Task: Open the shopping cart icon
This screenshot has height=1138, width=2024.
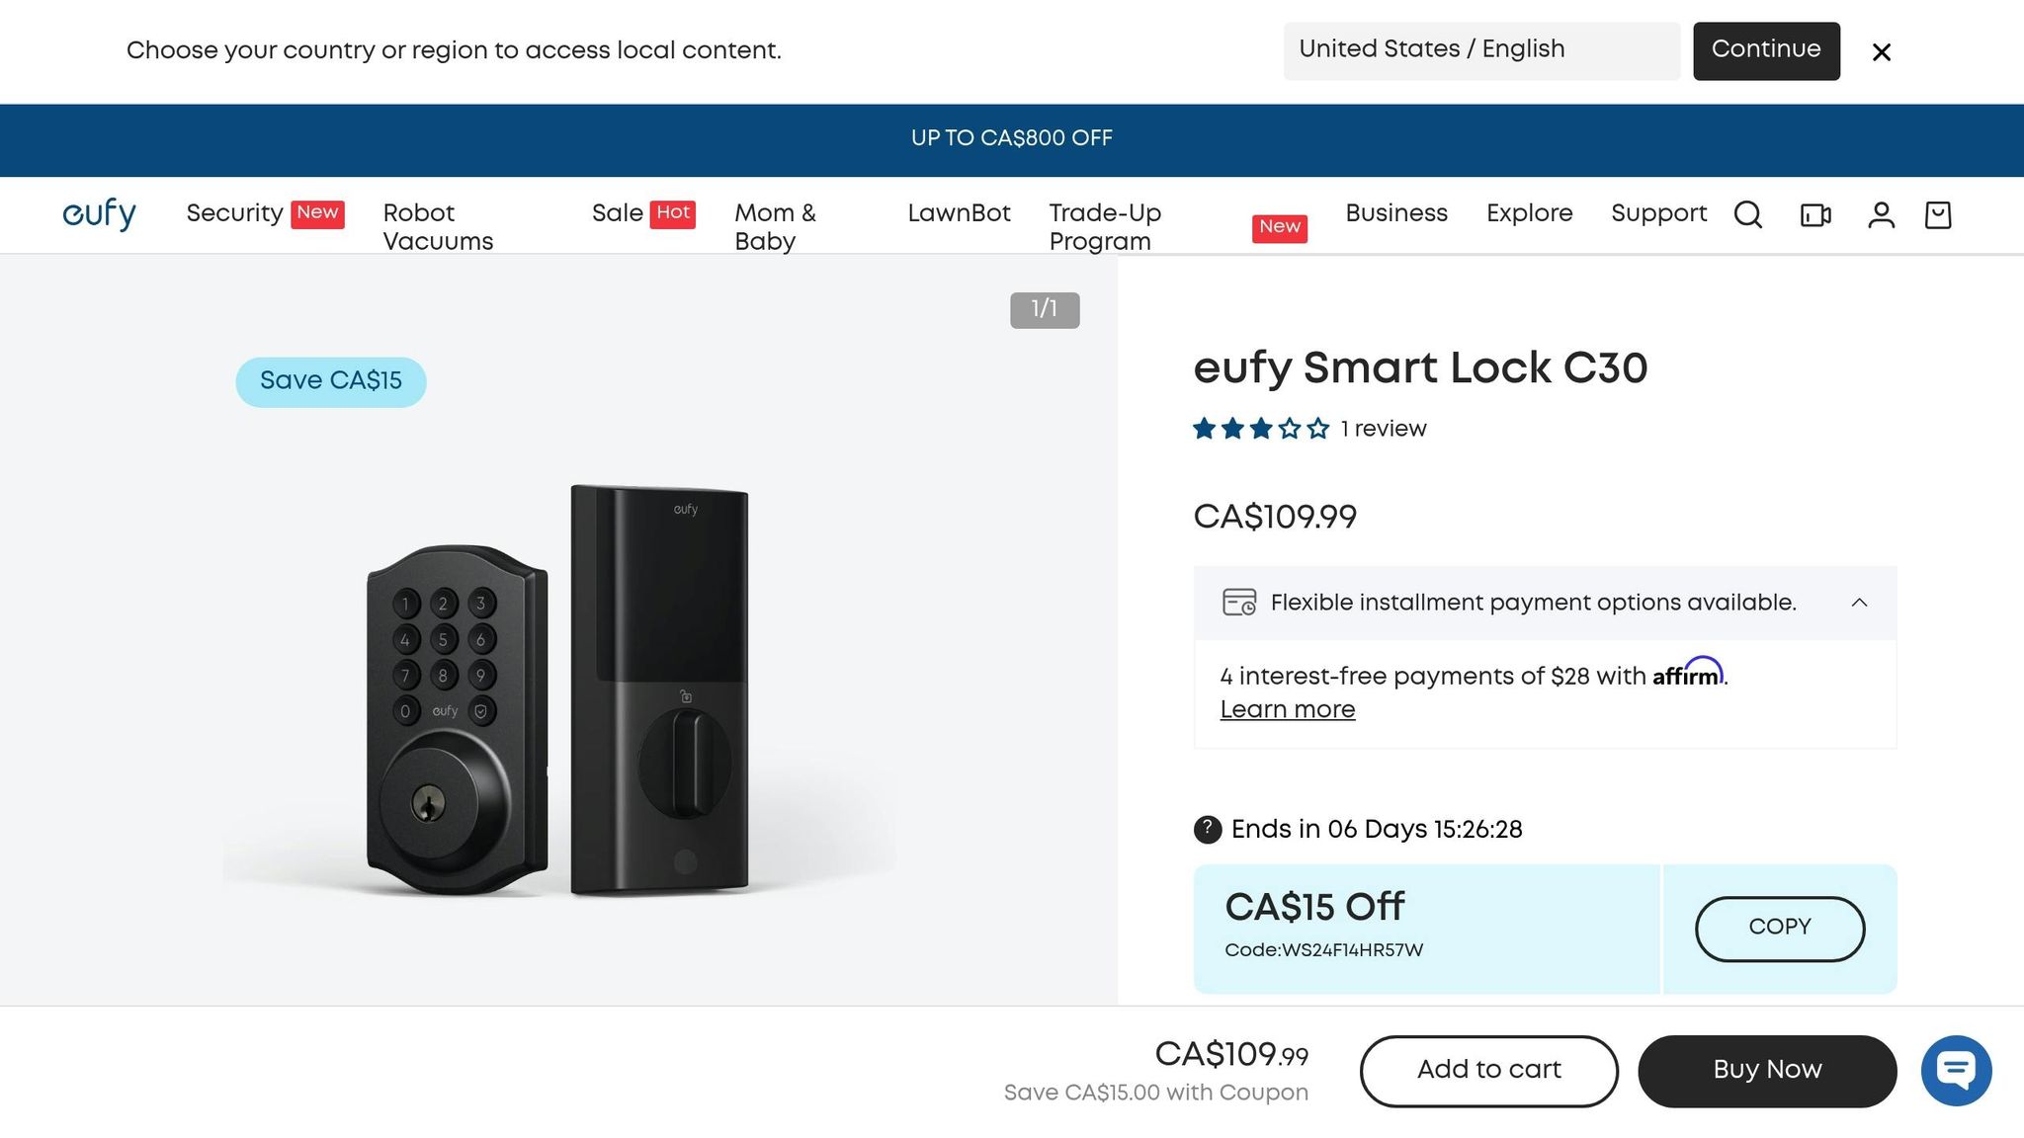Action: coord(1937,214)
